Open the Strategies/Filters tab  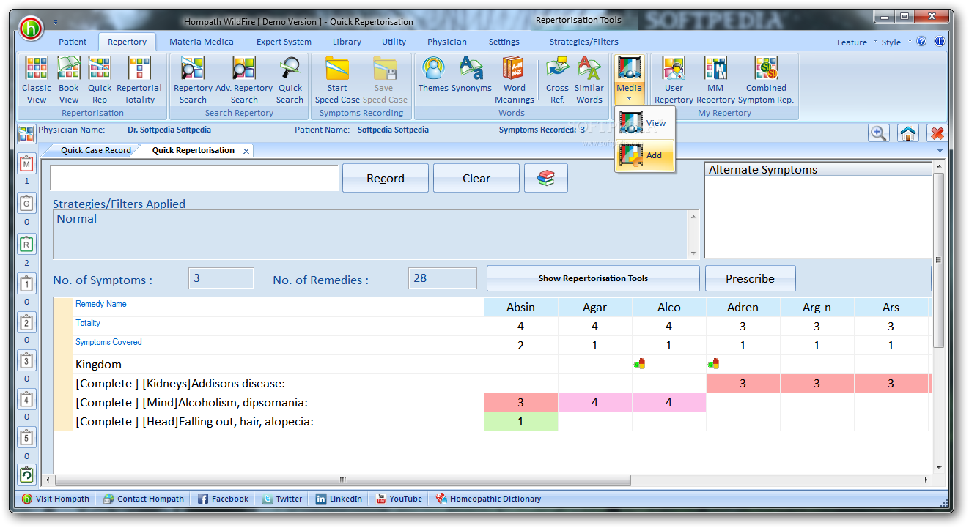coord(584,42)
